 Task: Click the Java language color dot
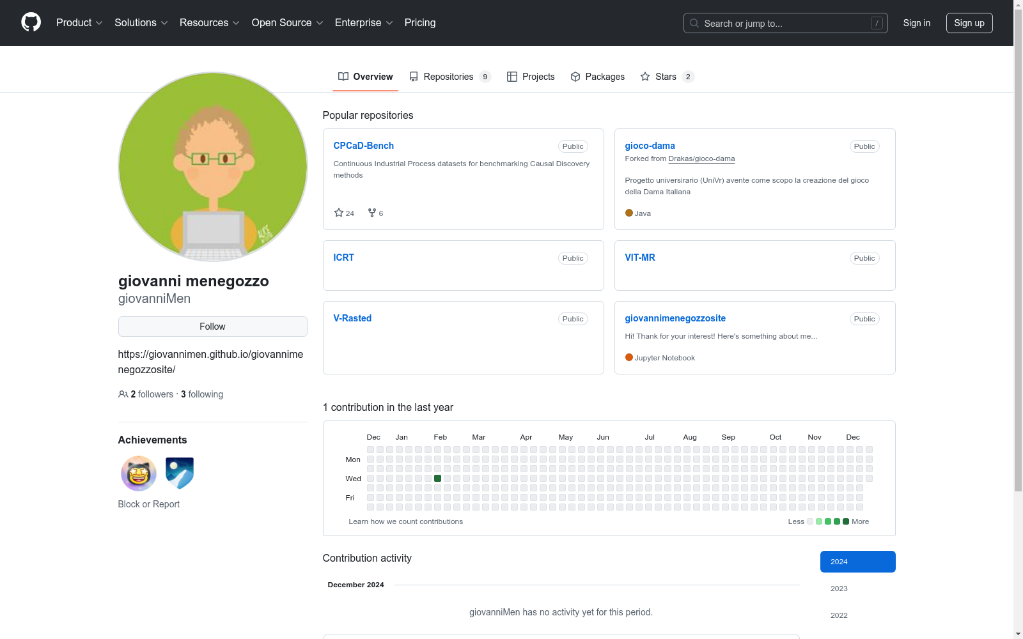tap(629, 213)
